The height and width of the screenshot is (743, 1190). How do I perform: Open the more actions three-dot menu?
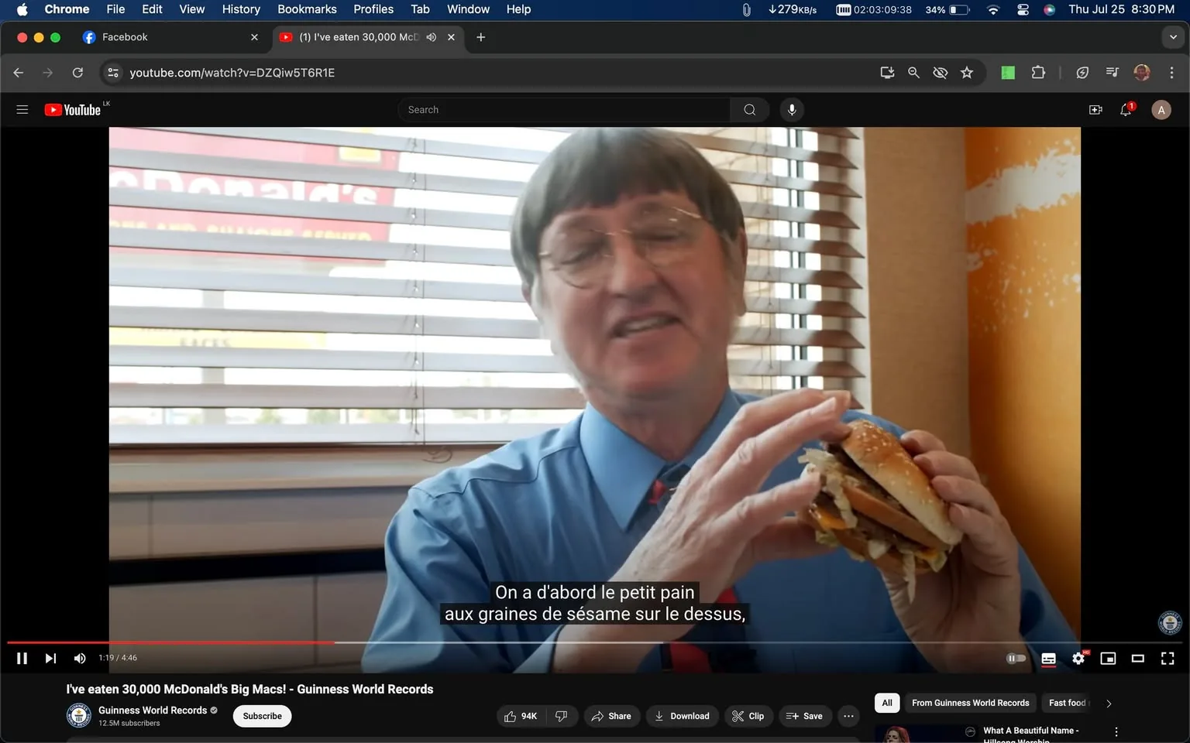click(x=848, y=716)
